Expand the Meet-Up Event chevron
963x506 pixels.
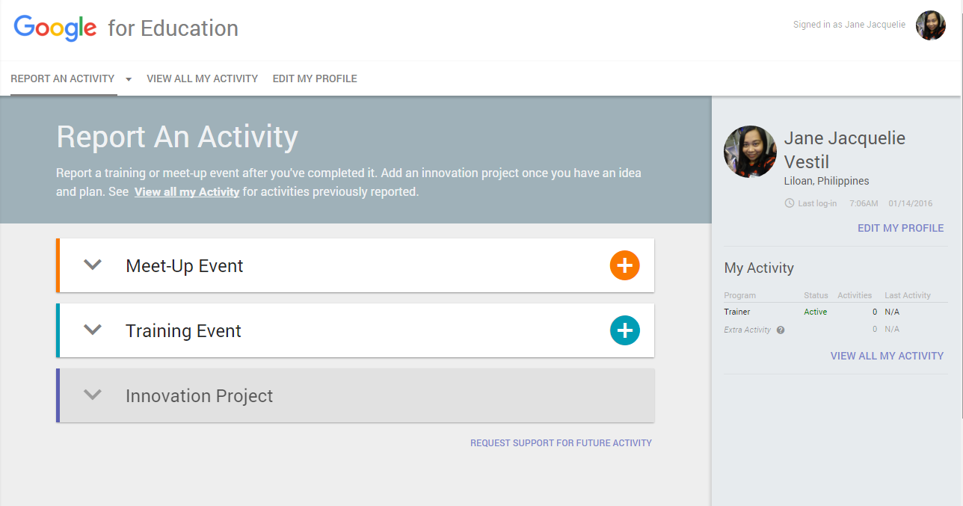[x=93, y=265]
